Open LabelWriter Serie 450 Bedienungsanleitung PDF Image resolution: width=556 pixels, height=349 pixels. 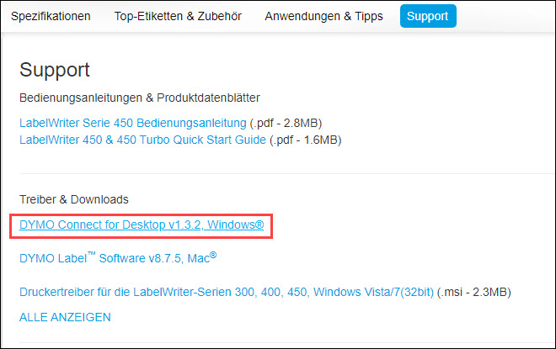point(133,123)
